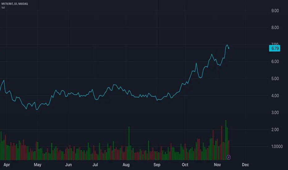Click the Nov label on time axis
288x170 pixels.
pos(217,165)
